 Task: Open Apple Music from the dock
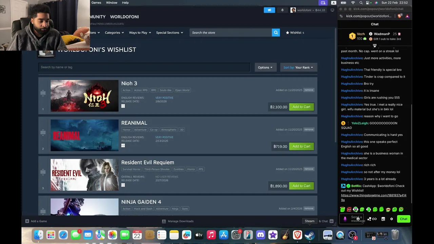click(x=211, y=235)
